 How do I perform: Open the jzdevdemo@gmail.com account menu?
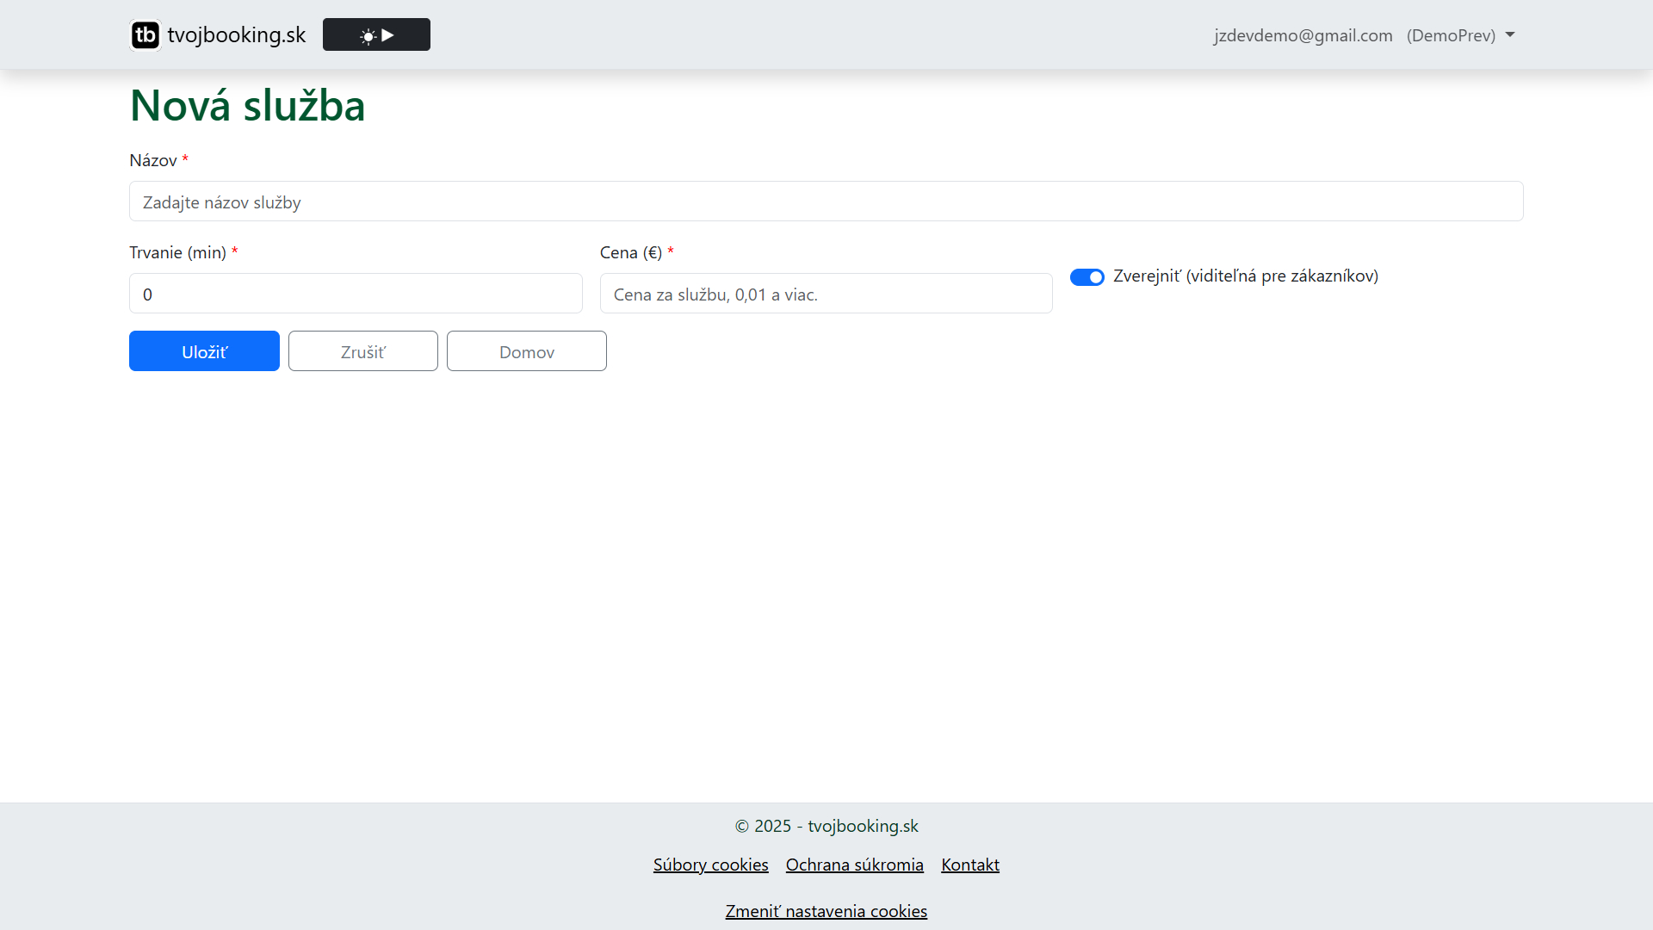(x=1303, y=35)
